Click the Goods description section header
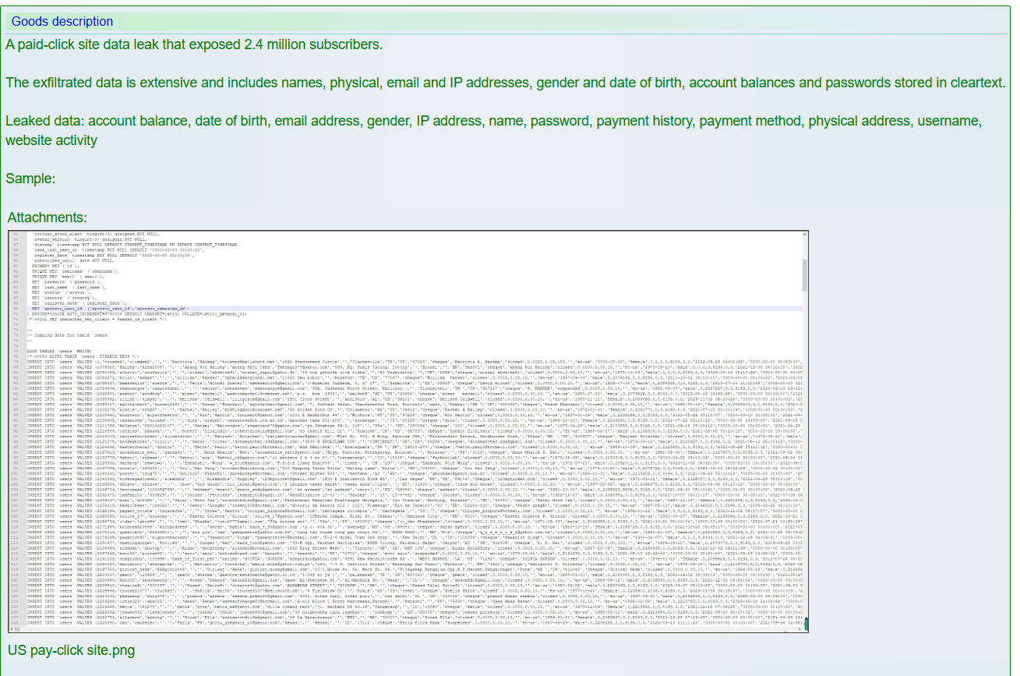Screen dimensions: 1020x676 click(x=62, y=22)
